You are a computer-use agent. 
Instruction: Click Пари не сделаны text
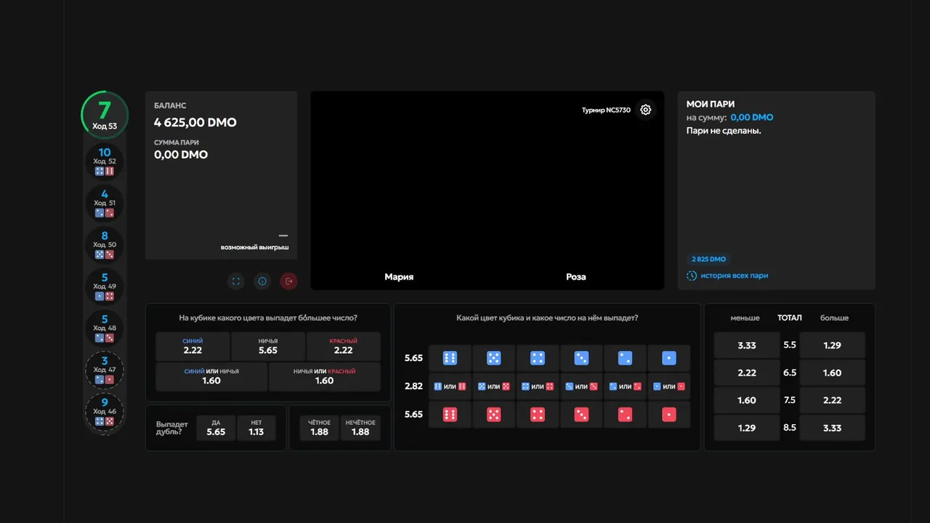(x=724, y=131)
